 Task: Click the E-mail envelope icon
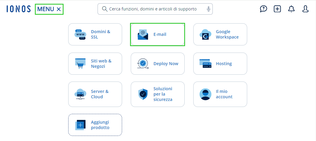pyautogui.click(x=143, y=34)
